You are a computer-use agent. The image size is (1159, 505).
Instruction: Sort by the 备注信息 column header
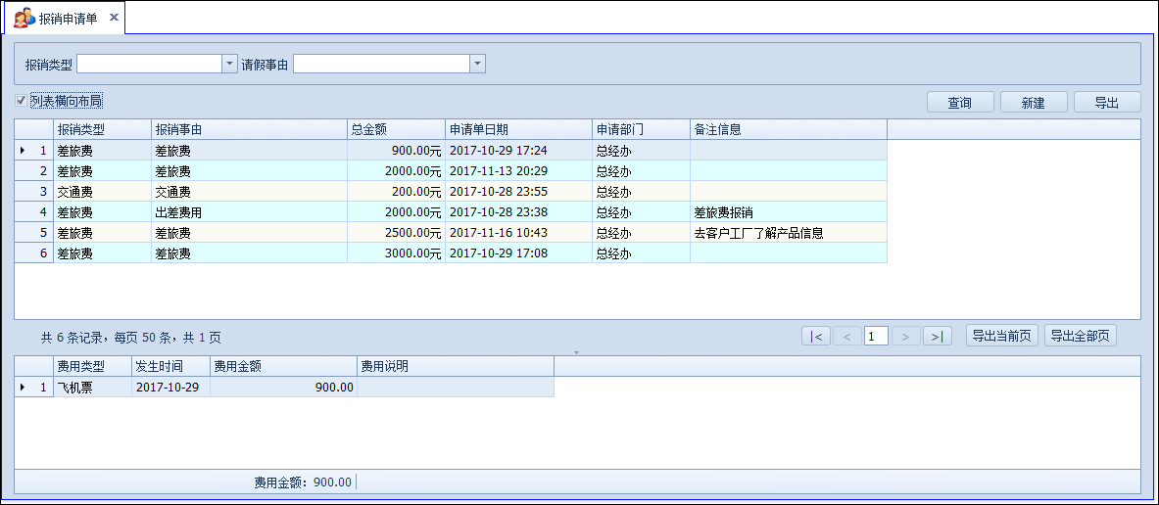pyautogui.click(x=789, y=129)
